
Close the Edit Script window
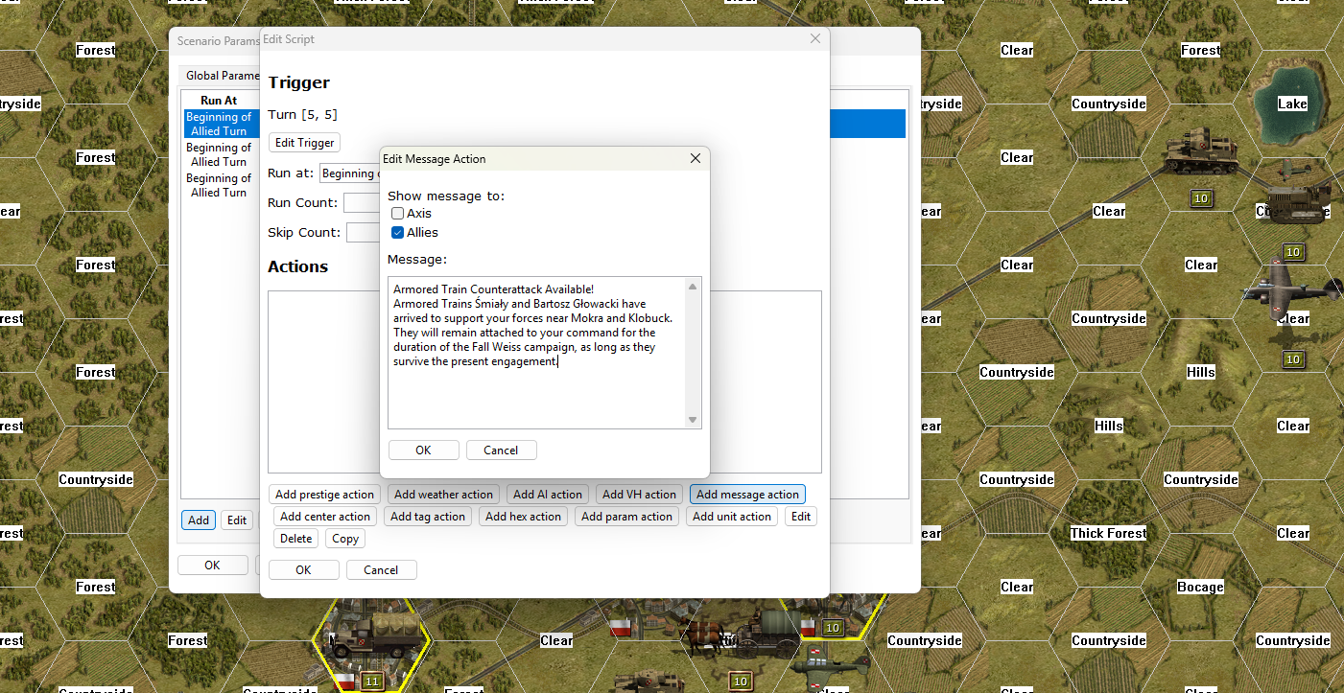click(814, 39)
